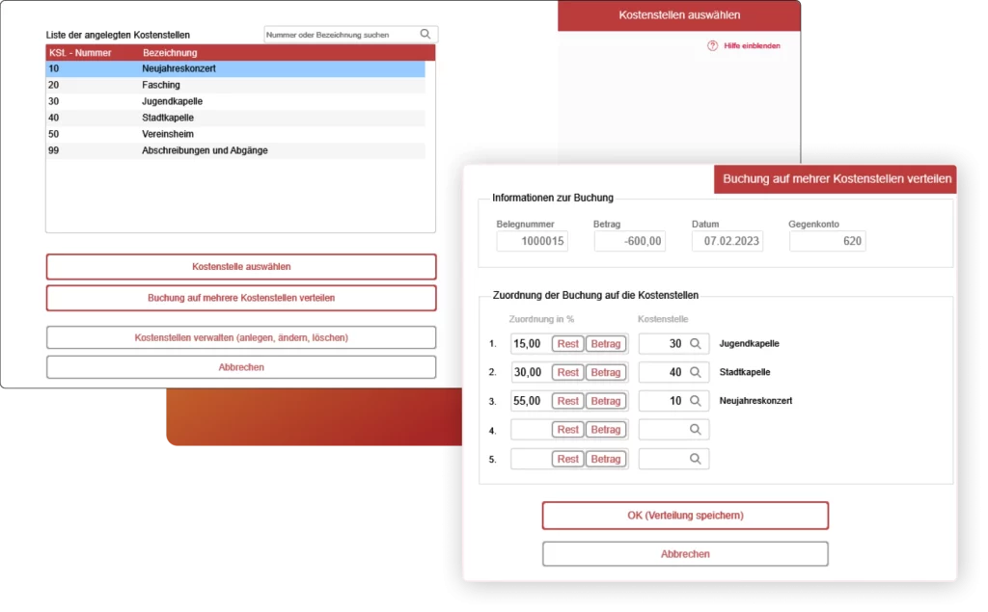Click the Jugendkapelle label beside row 1

(749, 344)
